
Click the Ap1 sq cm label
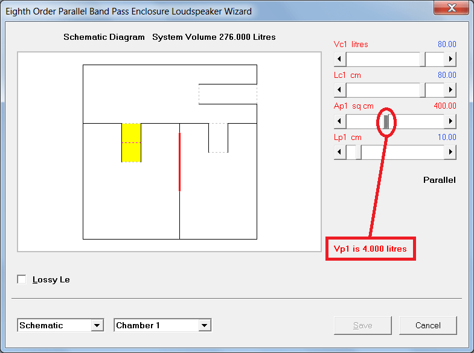tap(353, 106)
